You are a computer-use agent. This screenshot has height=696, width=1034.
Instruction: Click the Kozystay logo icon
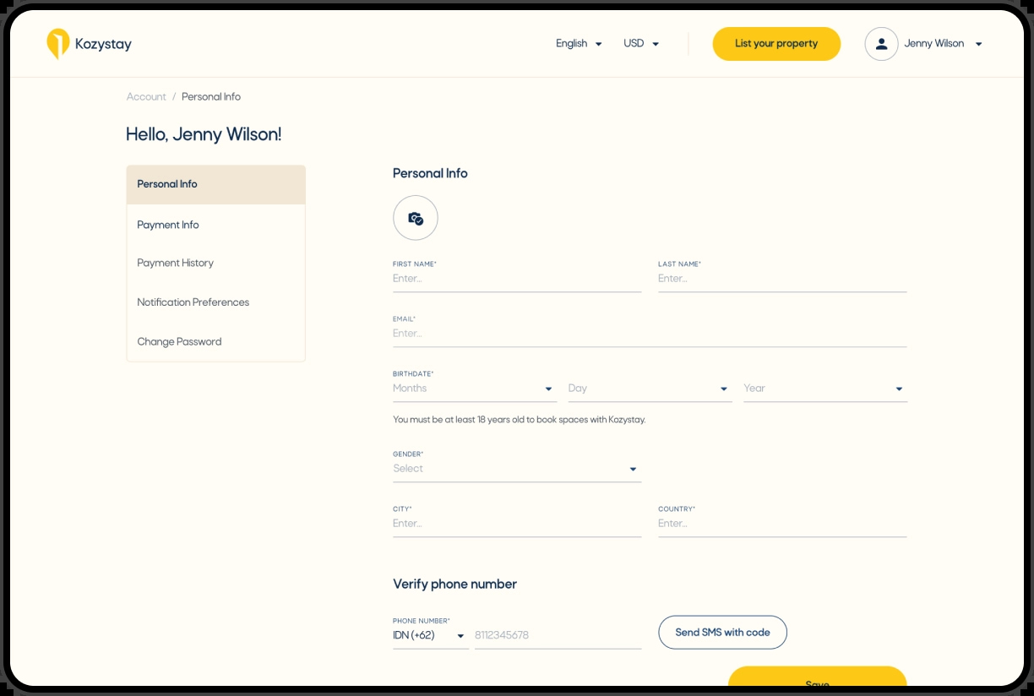57,44
